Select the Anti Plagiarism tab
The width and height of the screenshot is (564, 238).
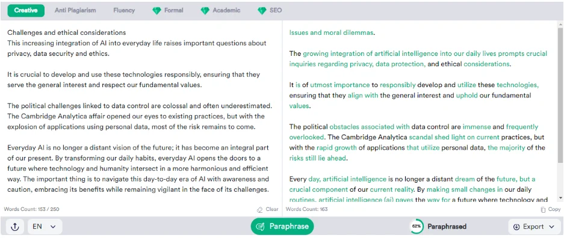(75, 10)
